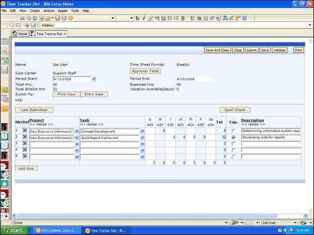Screen dimensions: 314x235
Task: Check the Cap. checkbox for row 3
Action: point(233,144)
